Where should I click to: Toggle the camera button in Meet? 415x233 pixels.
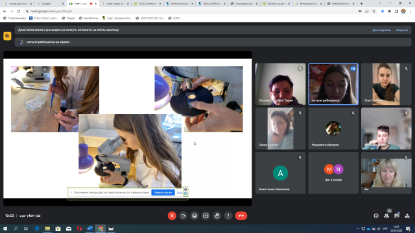pyautogui.click(x=183, y=216)
